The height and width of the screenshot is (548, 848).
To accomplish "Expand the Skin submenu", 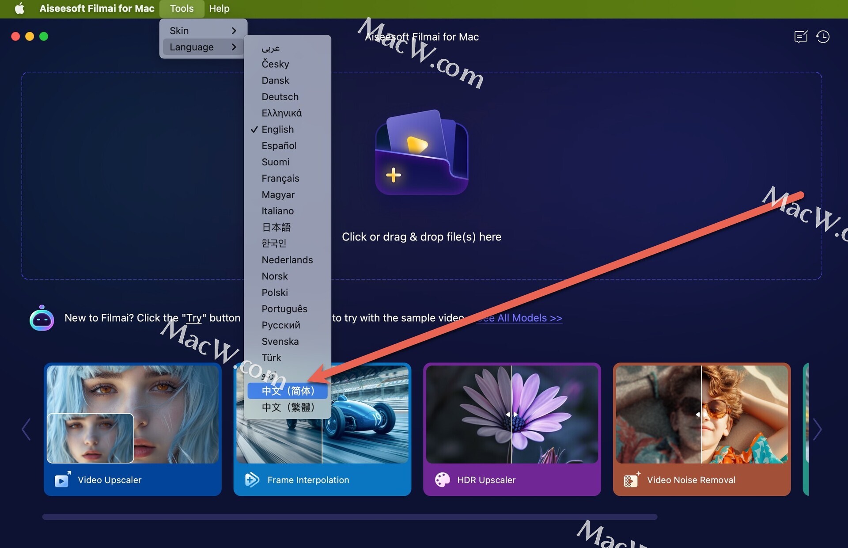I will coord(203,30).
